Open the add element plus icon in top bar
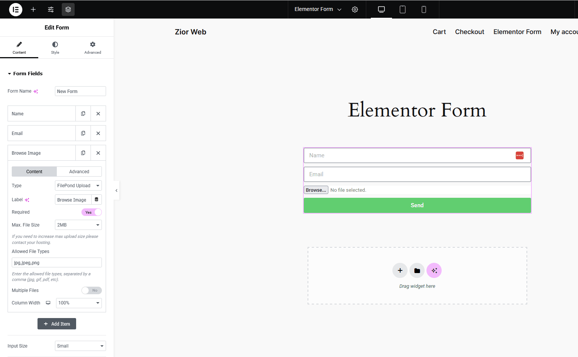The image size is (578, 357). (33, 9)
